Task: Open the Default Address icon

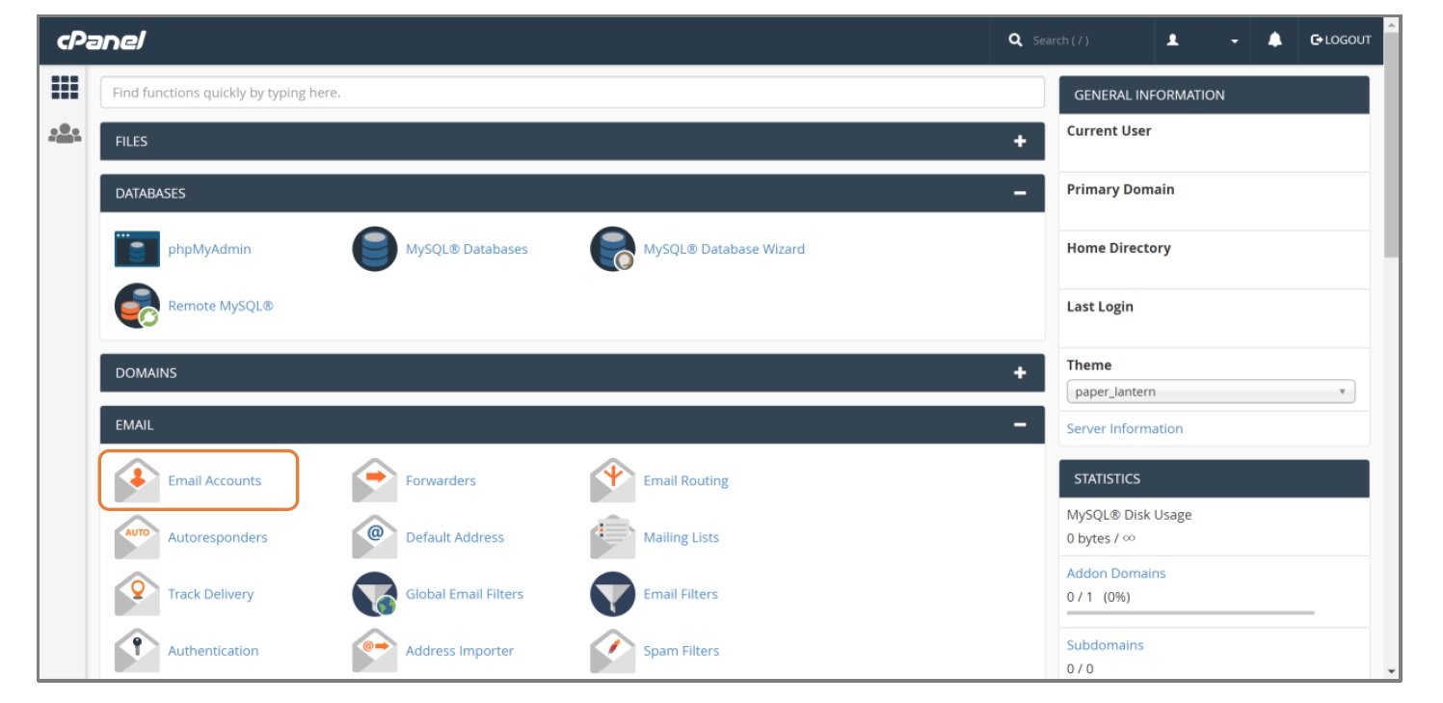Action: pos(375,537)
